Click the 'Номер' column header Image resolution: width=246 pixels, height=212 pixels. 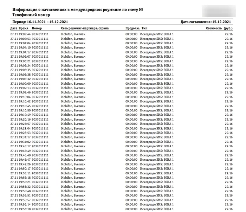click(37, 28)
